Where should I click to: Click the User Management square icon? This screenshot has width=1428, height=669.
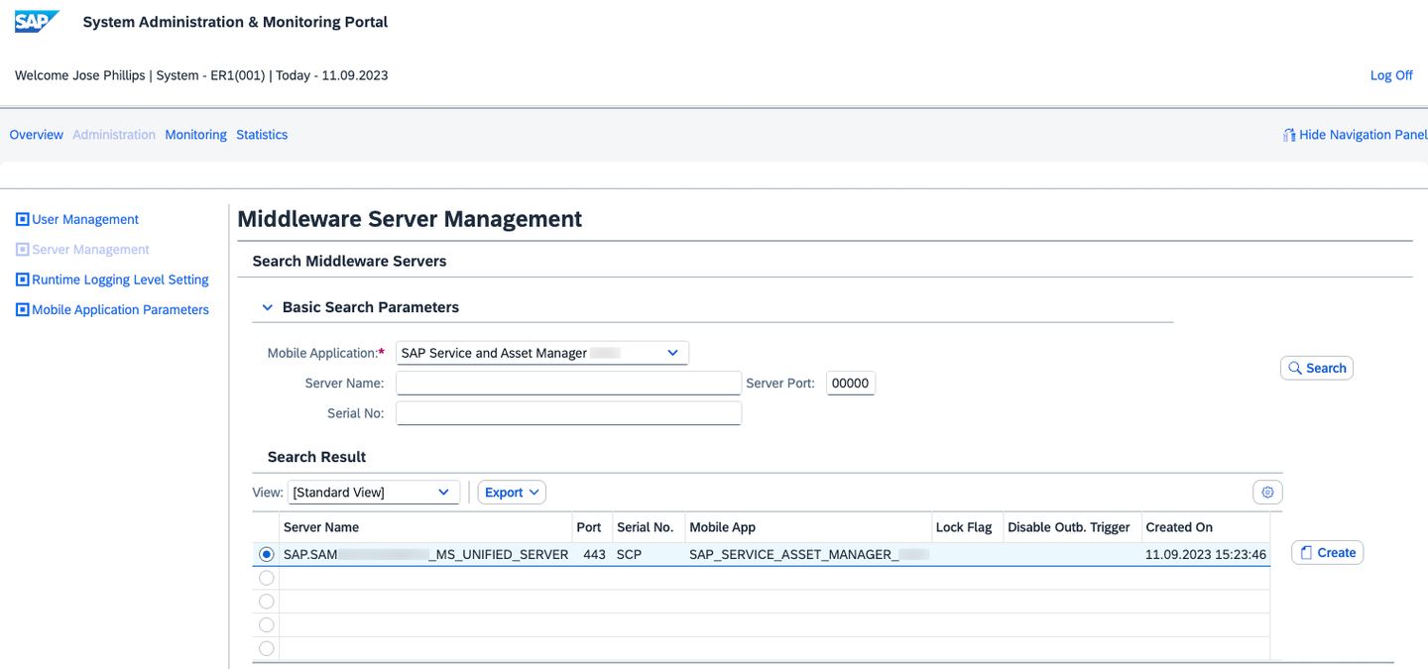click(23, 219)
